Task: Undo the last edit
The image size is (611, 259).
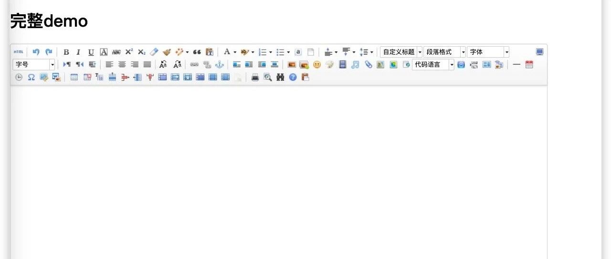Action: click(36, 52)
